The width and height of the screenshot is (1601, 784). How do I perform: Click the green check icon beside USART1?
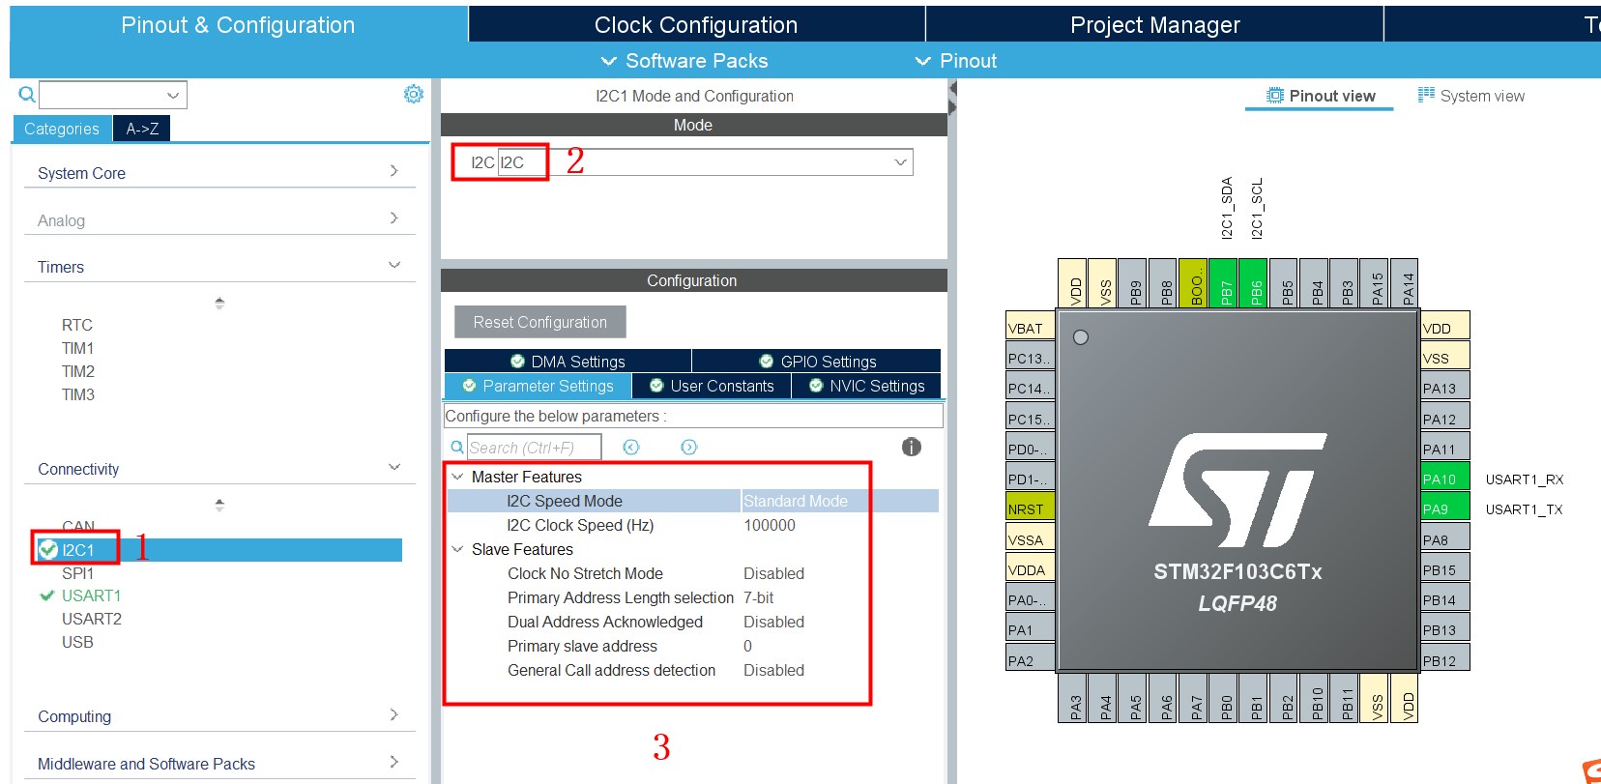click(x=46, y=595)
